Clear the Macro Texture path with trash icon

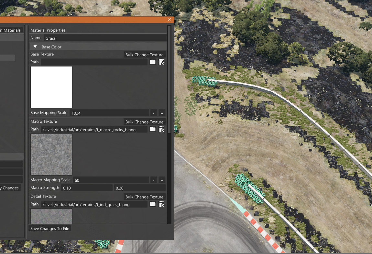[161, 129]
